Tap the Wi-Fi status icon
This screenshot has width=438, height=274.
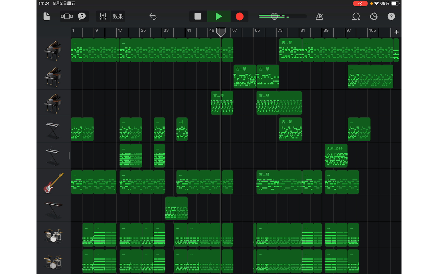tap(377, 3)
